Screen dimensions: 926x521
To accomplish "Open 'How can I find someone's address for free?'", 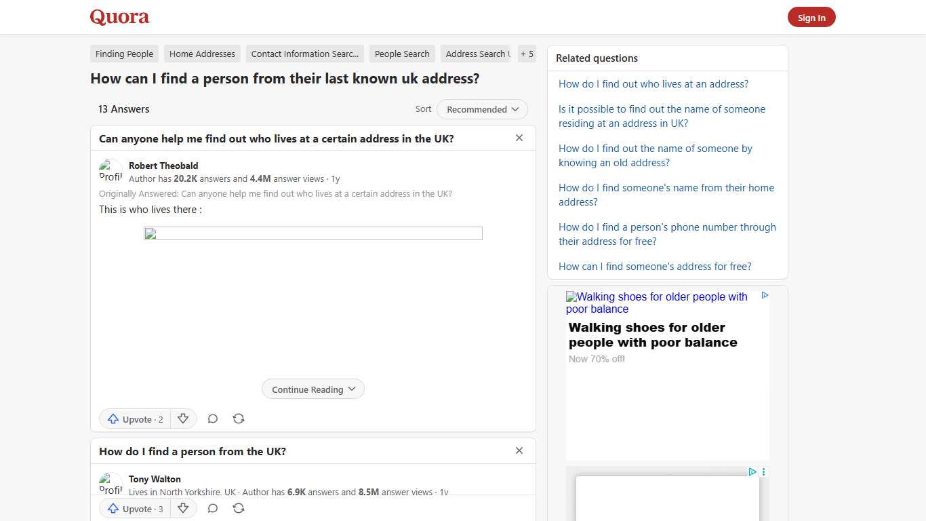I will [655, 266].
